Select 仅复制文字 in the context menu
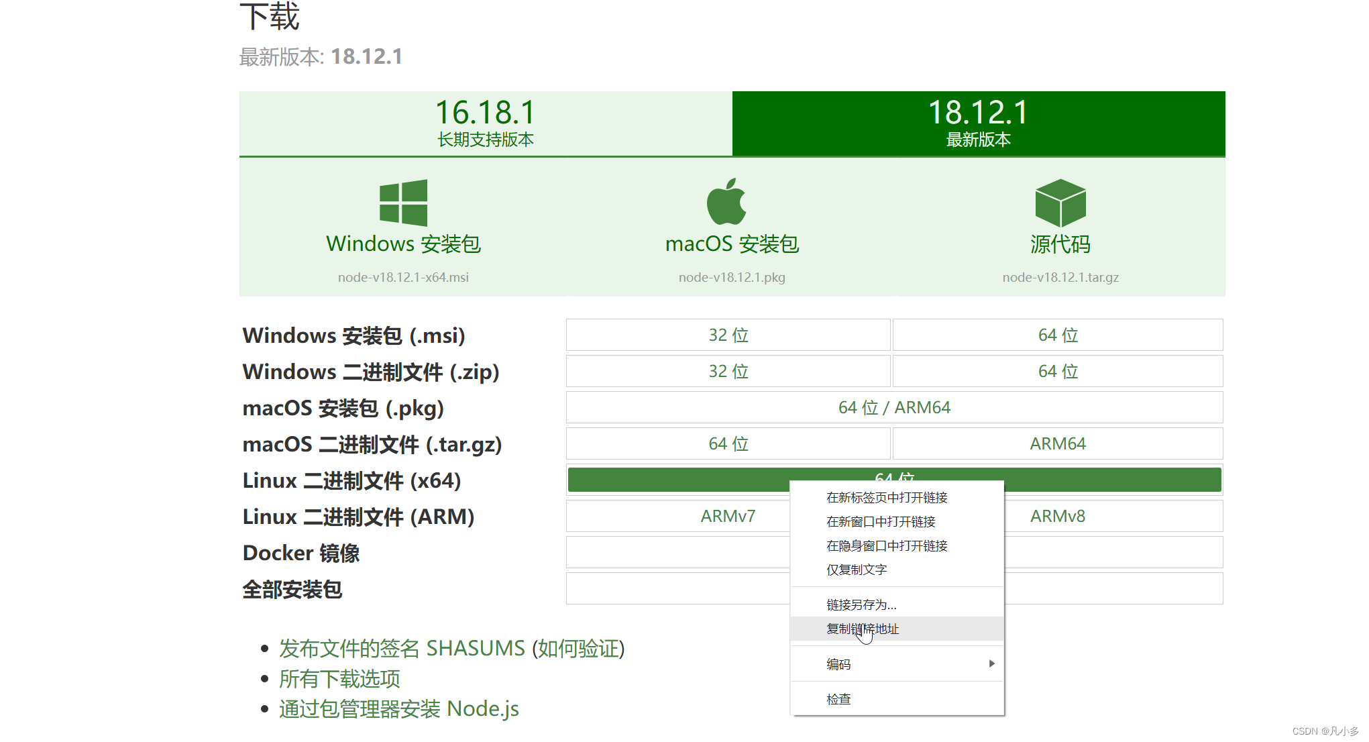The image size is (1369, 742). pos(897,570)
